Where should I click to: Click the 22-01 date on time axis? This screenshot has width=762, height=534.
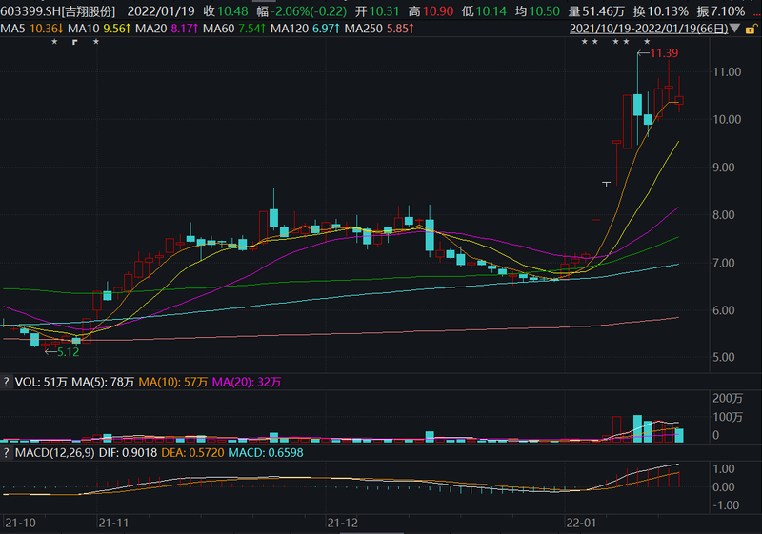(x=581, y=523)
